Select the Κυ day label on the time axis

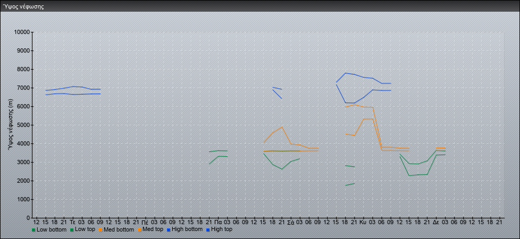click(x=364, y=222)
